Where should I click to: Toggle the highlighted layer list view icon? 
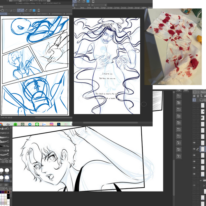(x=194, y=100)
